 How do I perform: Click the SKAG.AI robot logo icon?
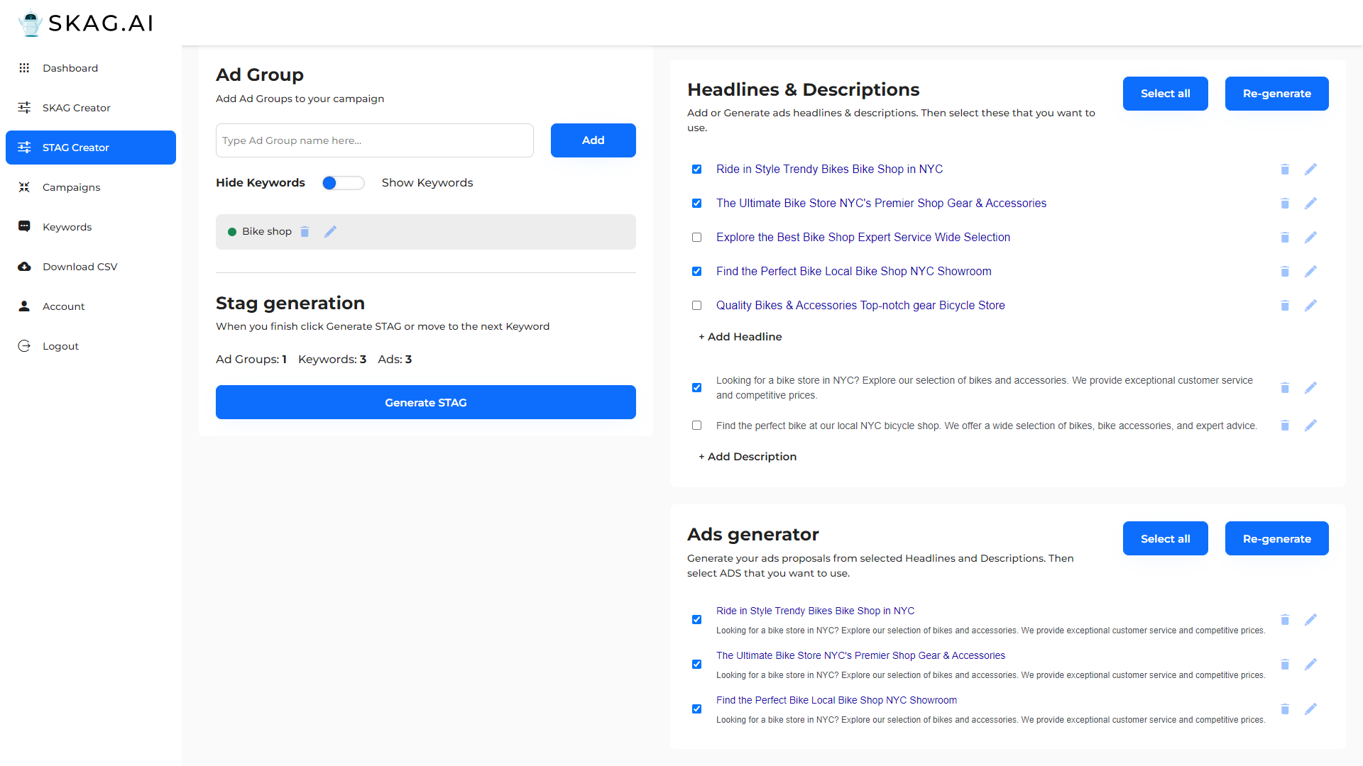31,23
